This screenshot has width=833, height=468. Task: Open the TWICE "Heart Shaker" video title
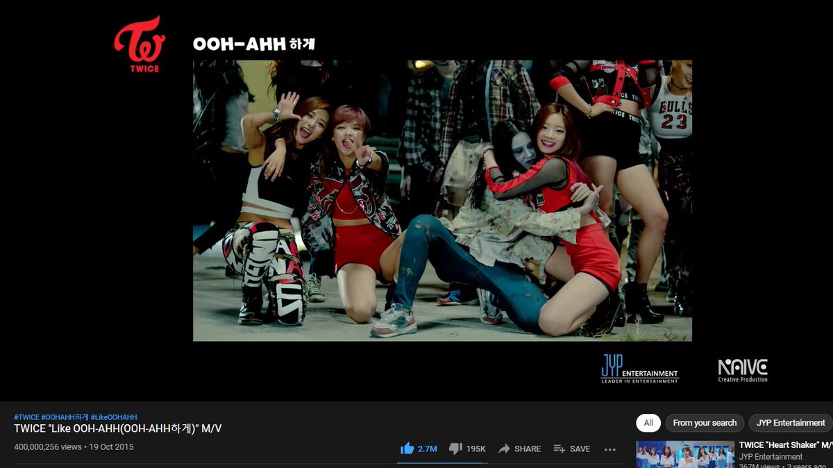(x=786, y=444)
